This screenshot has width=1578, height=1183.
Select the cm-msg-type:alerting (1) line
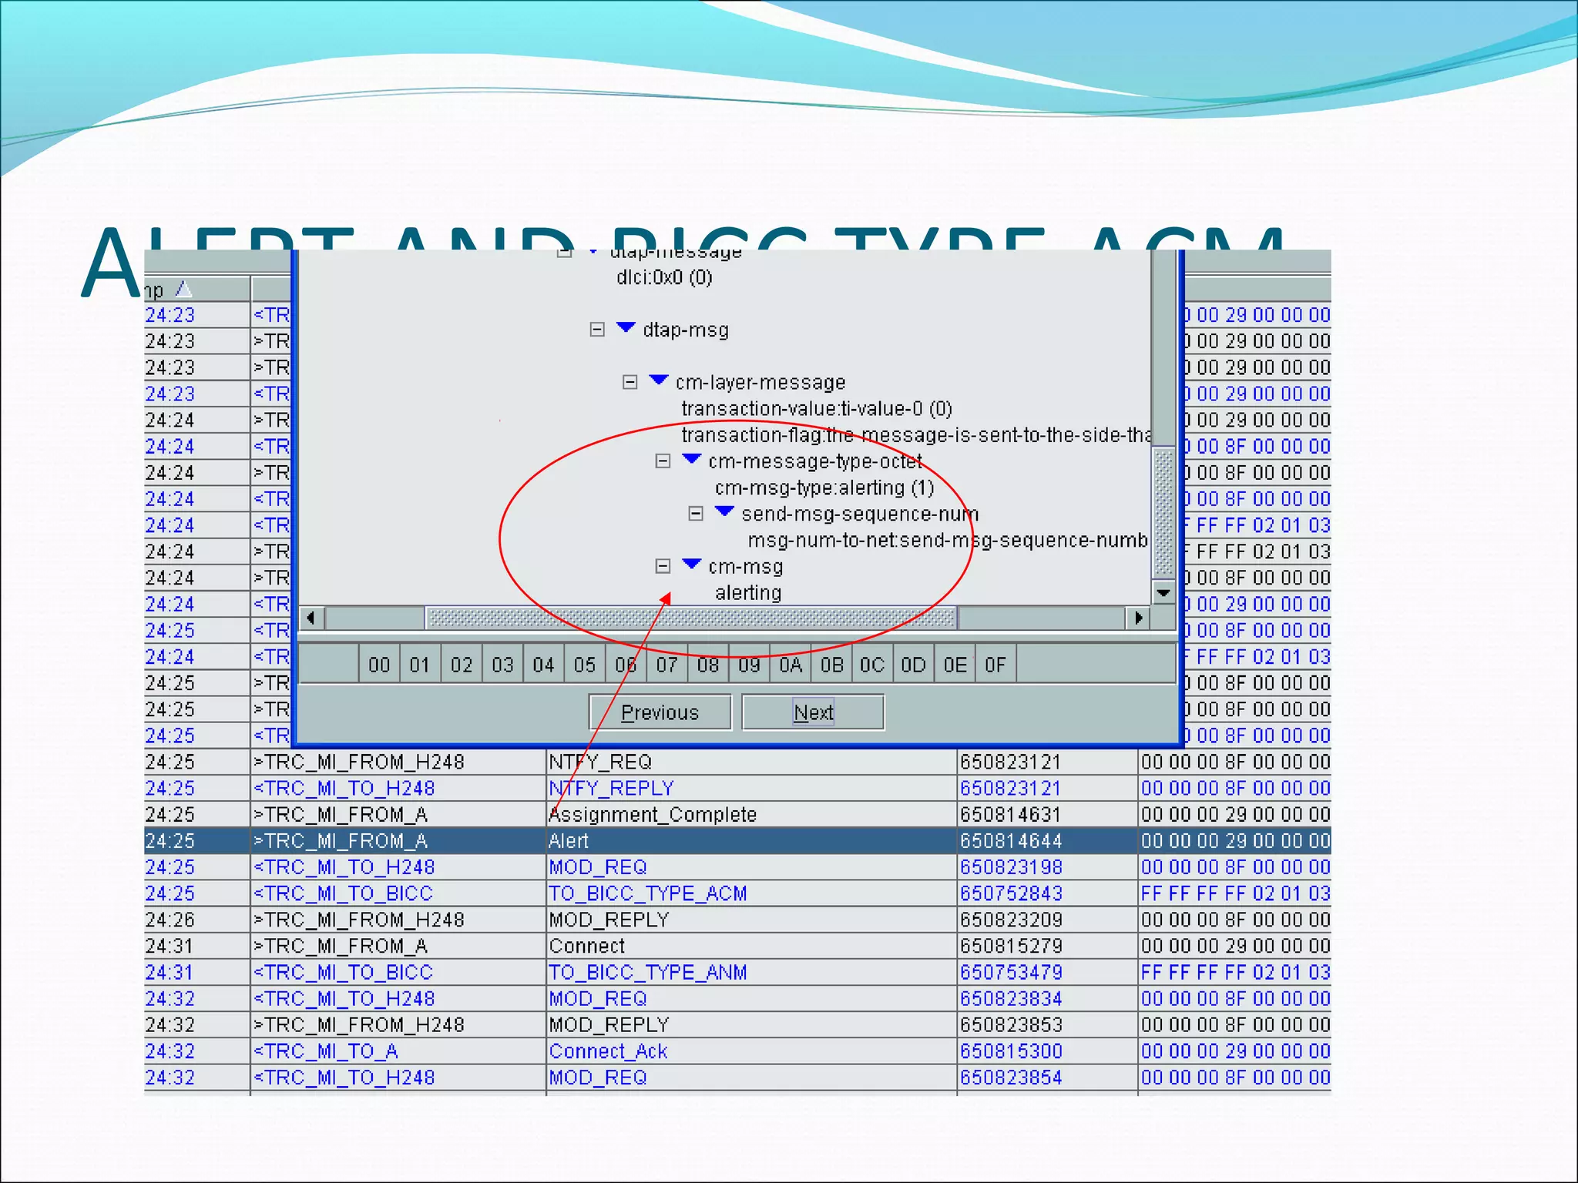click(x=824, y=488)
